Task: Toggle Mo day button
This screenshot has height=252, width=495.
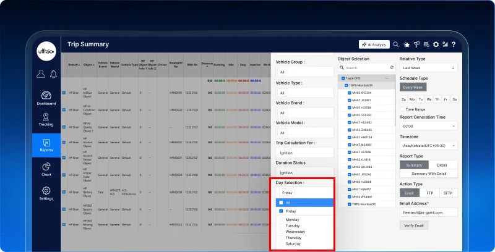Action: click(412, 99)
